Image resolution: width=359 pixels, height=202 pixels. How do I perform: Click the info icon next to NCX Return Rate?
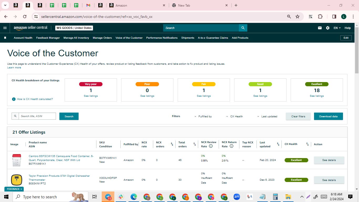point(232,146)
